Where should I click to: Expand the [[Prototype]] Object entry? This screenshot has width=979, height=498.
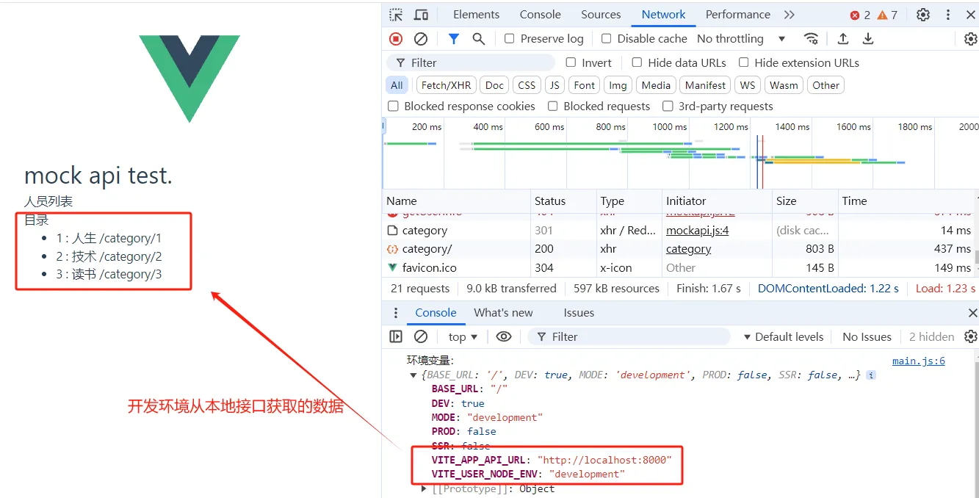(425, 488)
